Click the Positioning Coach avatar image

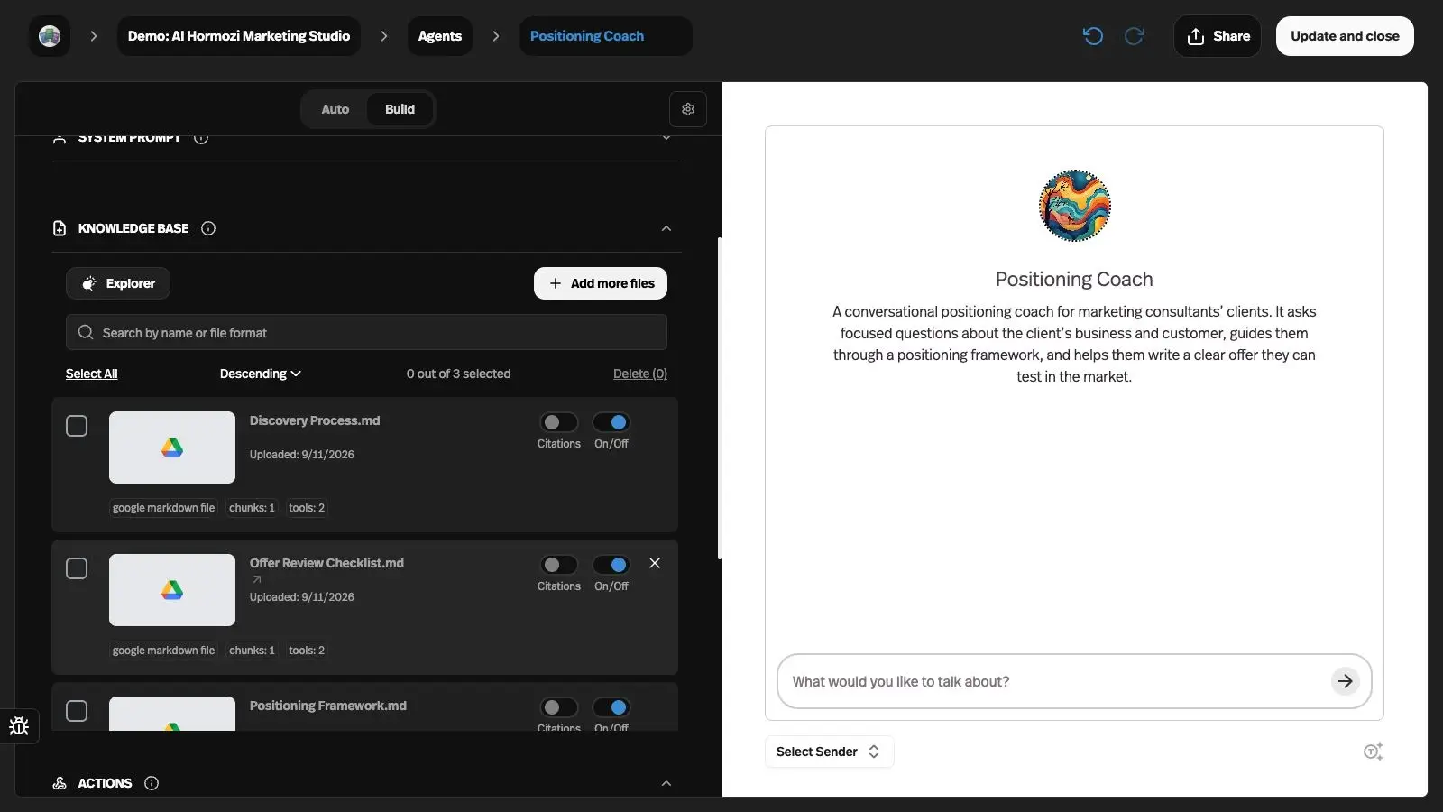coord(1074,206)
